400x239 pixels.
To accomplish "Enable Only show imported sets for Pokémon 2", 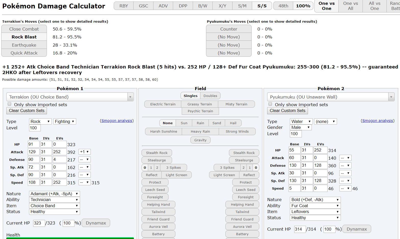I will [x=270, y=104].
